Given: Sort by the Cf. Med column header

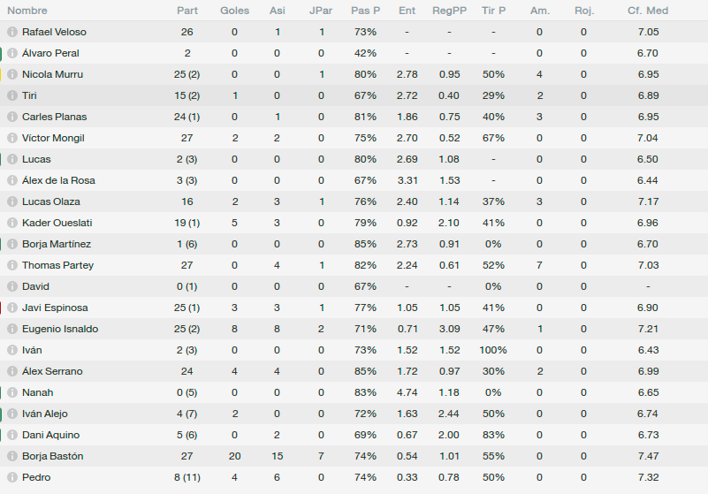Looking at the screenshot, I should point(648,11).
